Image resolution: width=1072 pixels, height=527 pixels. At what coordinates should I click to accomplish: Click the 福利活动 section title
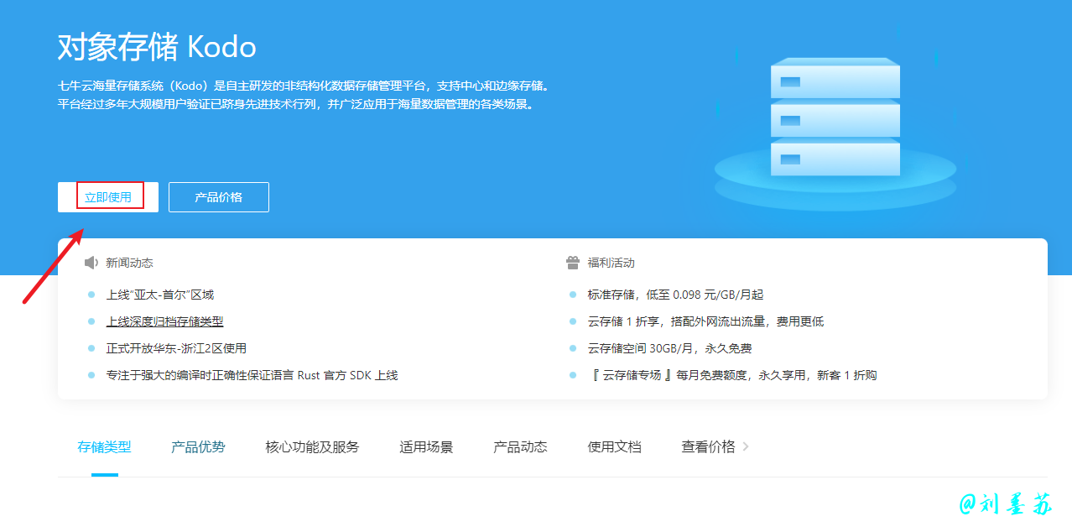(x=611, y=263)
